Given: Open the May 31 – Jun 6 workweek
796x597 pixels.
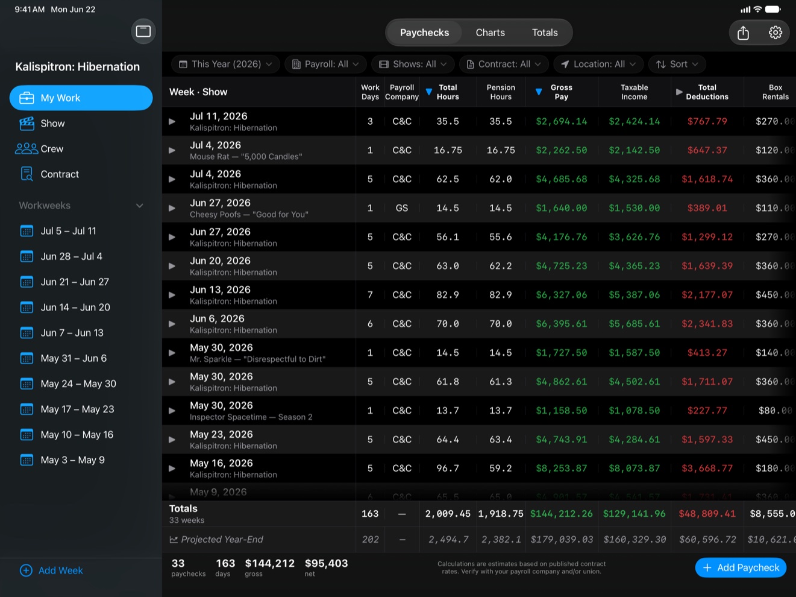Looking at the screenshot, I should (x=81, y=358).
